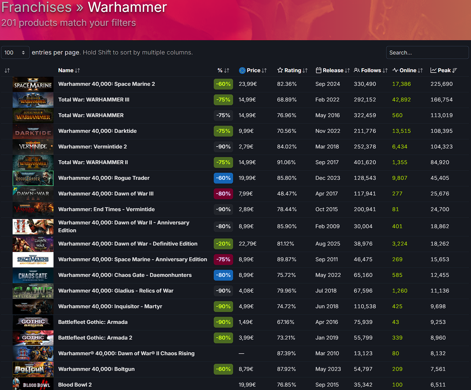Image resolution: width=471 pixels, height=390 pixels.
Task: Open Warhammer 40,000: Boltgun link
Action: tap(96, 369)
